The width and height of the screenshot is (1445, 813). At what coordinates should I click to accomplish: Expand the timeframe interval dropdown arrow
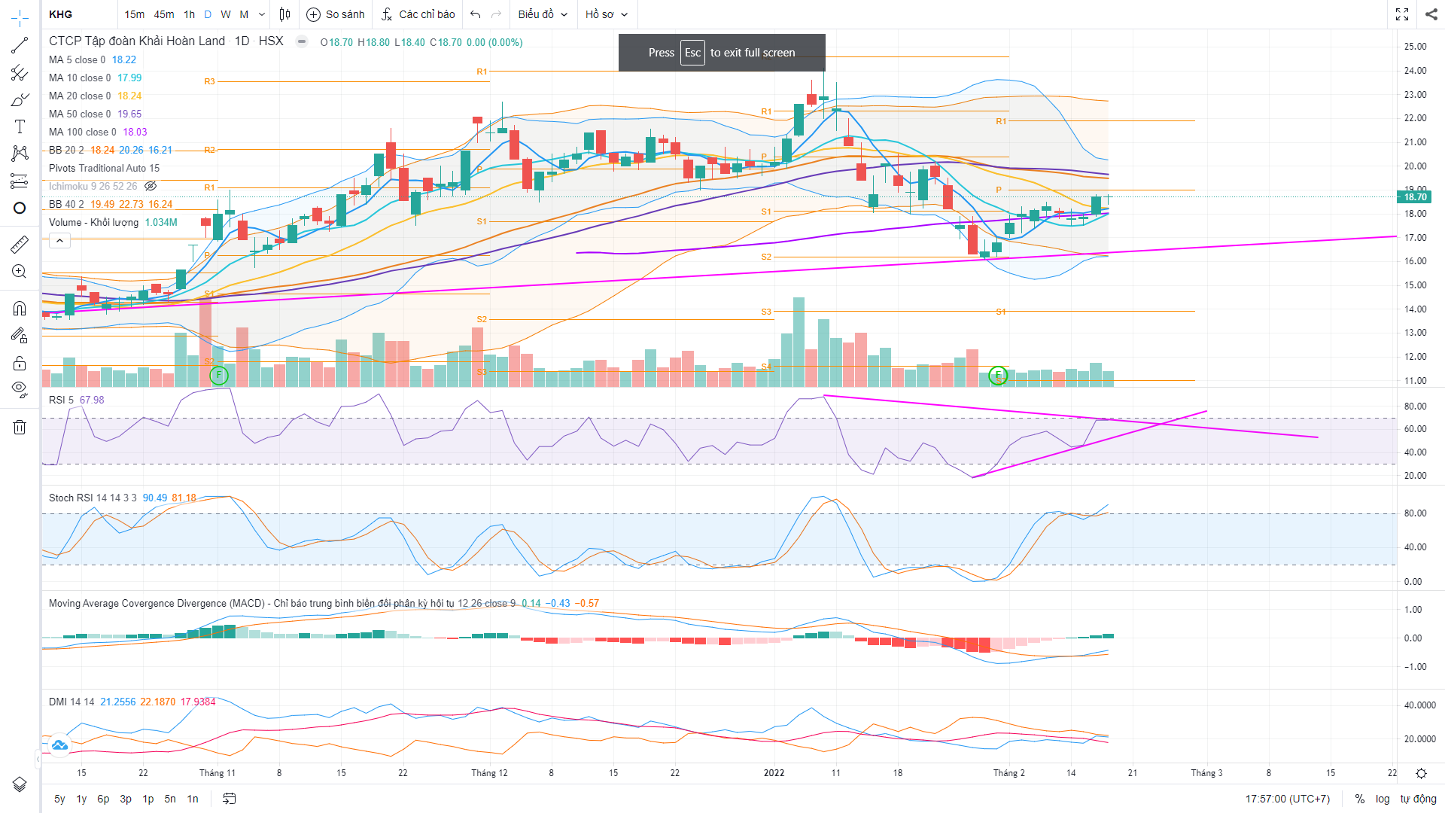pos(262,14)
